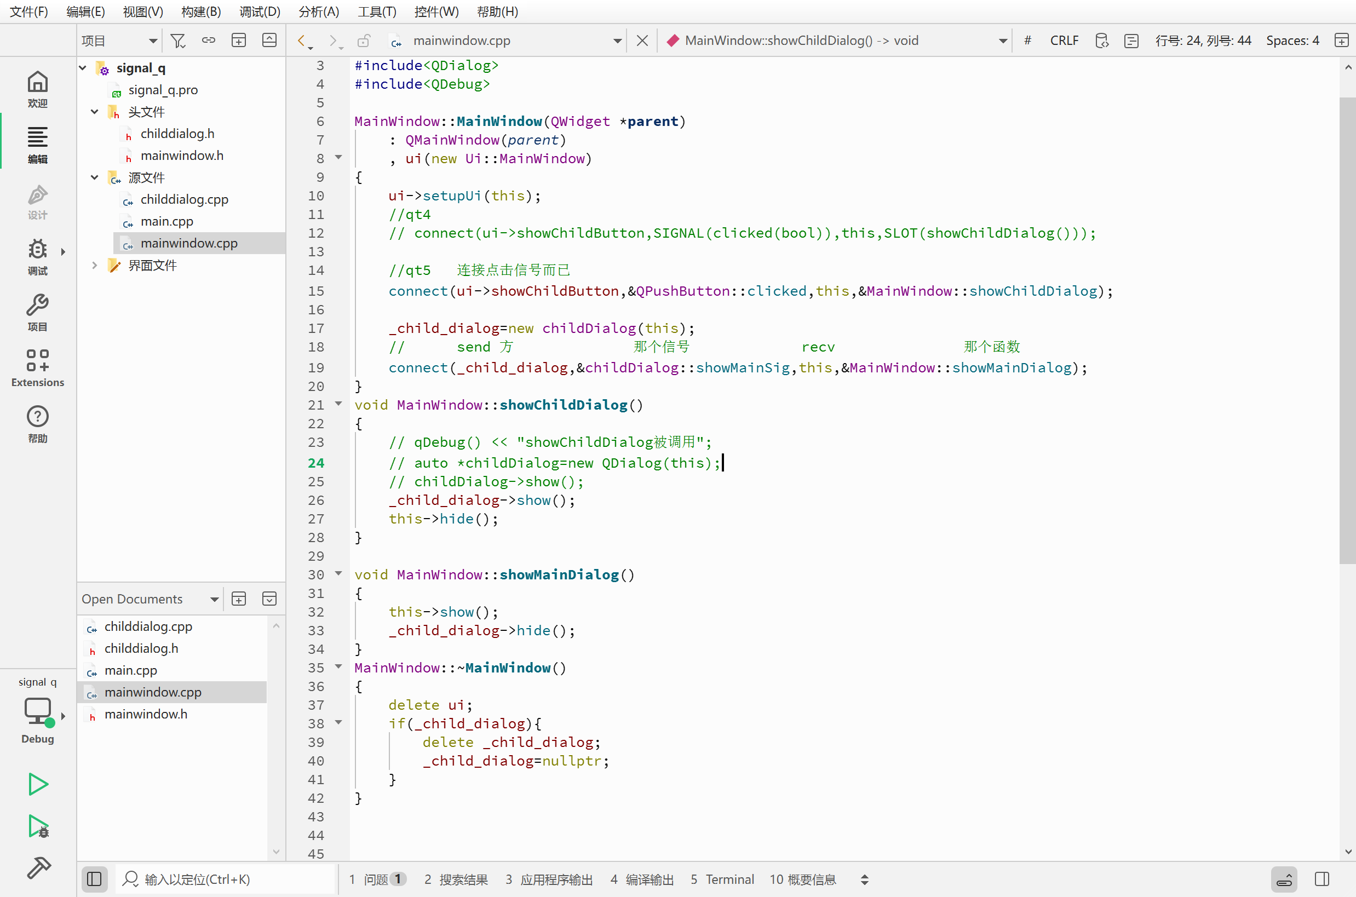Open the Help (帮助) mode
This screenshot has height=897, width=1356.
(x=38, y=424)
